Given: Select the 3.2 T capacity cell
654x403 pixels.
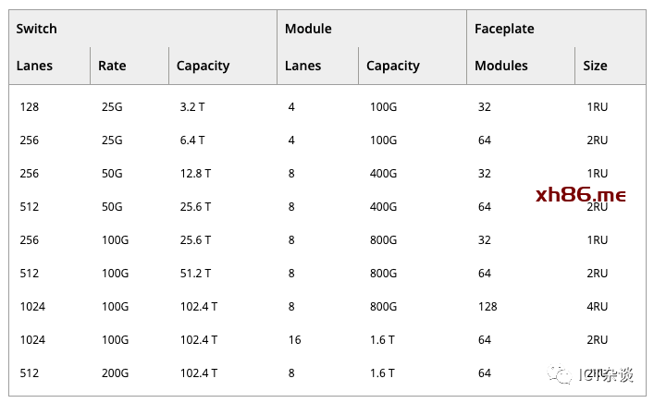Looking at the screenshot, I should point(192,107).
